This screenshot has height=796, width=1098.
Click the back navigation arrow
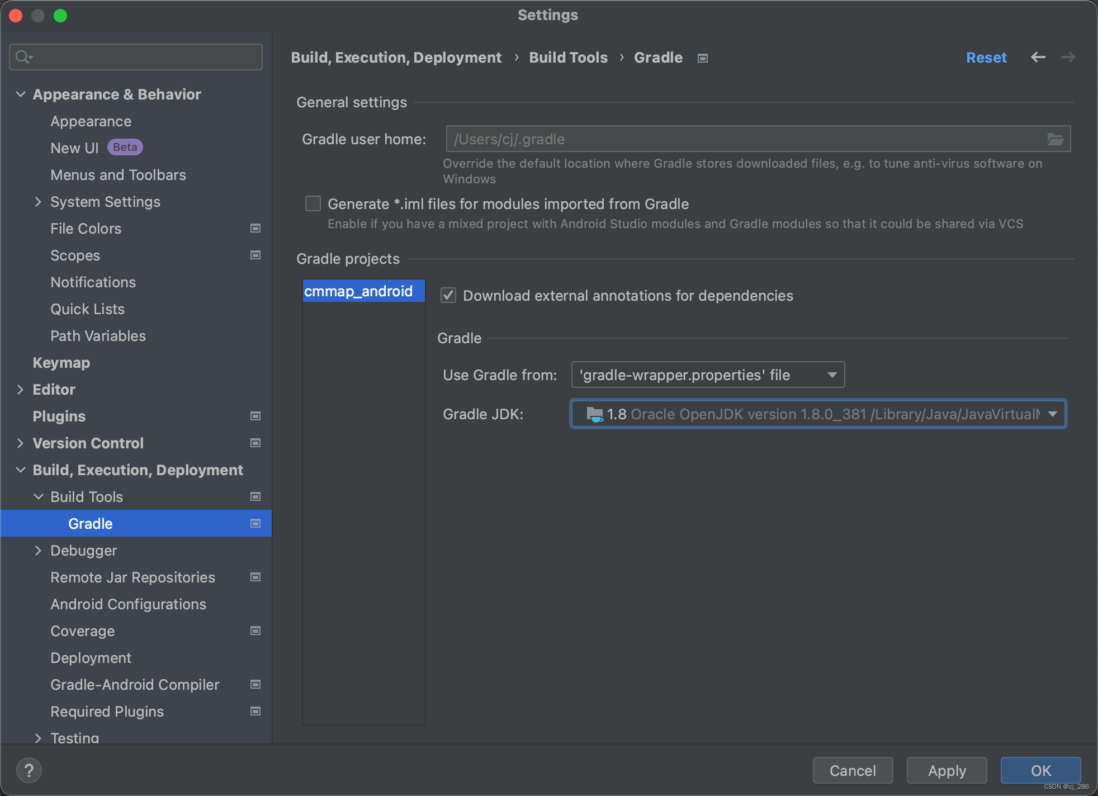(1038, 57)
